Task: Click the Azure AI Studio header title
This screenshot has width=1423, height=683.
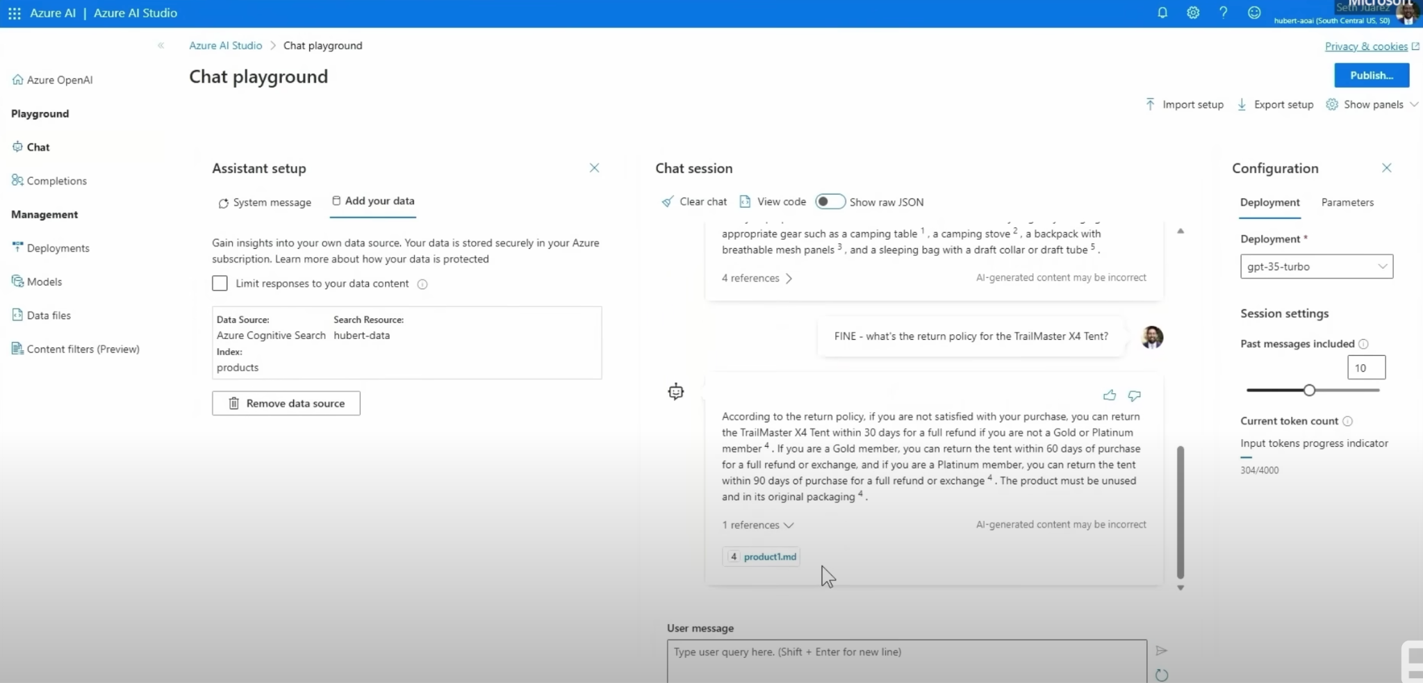Action: (x=135, y=13)
